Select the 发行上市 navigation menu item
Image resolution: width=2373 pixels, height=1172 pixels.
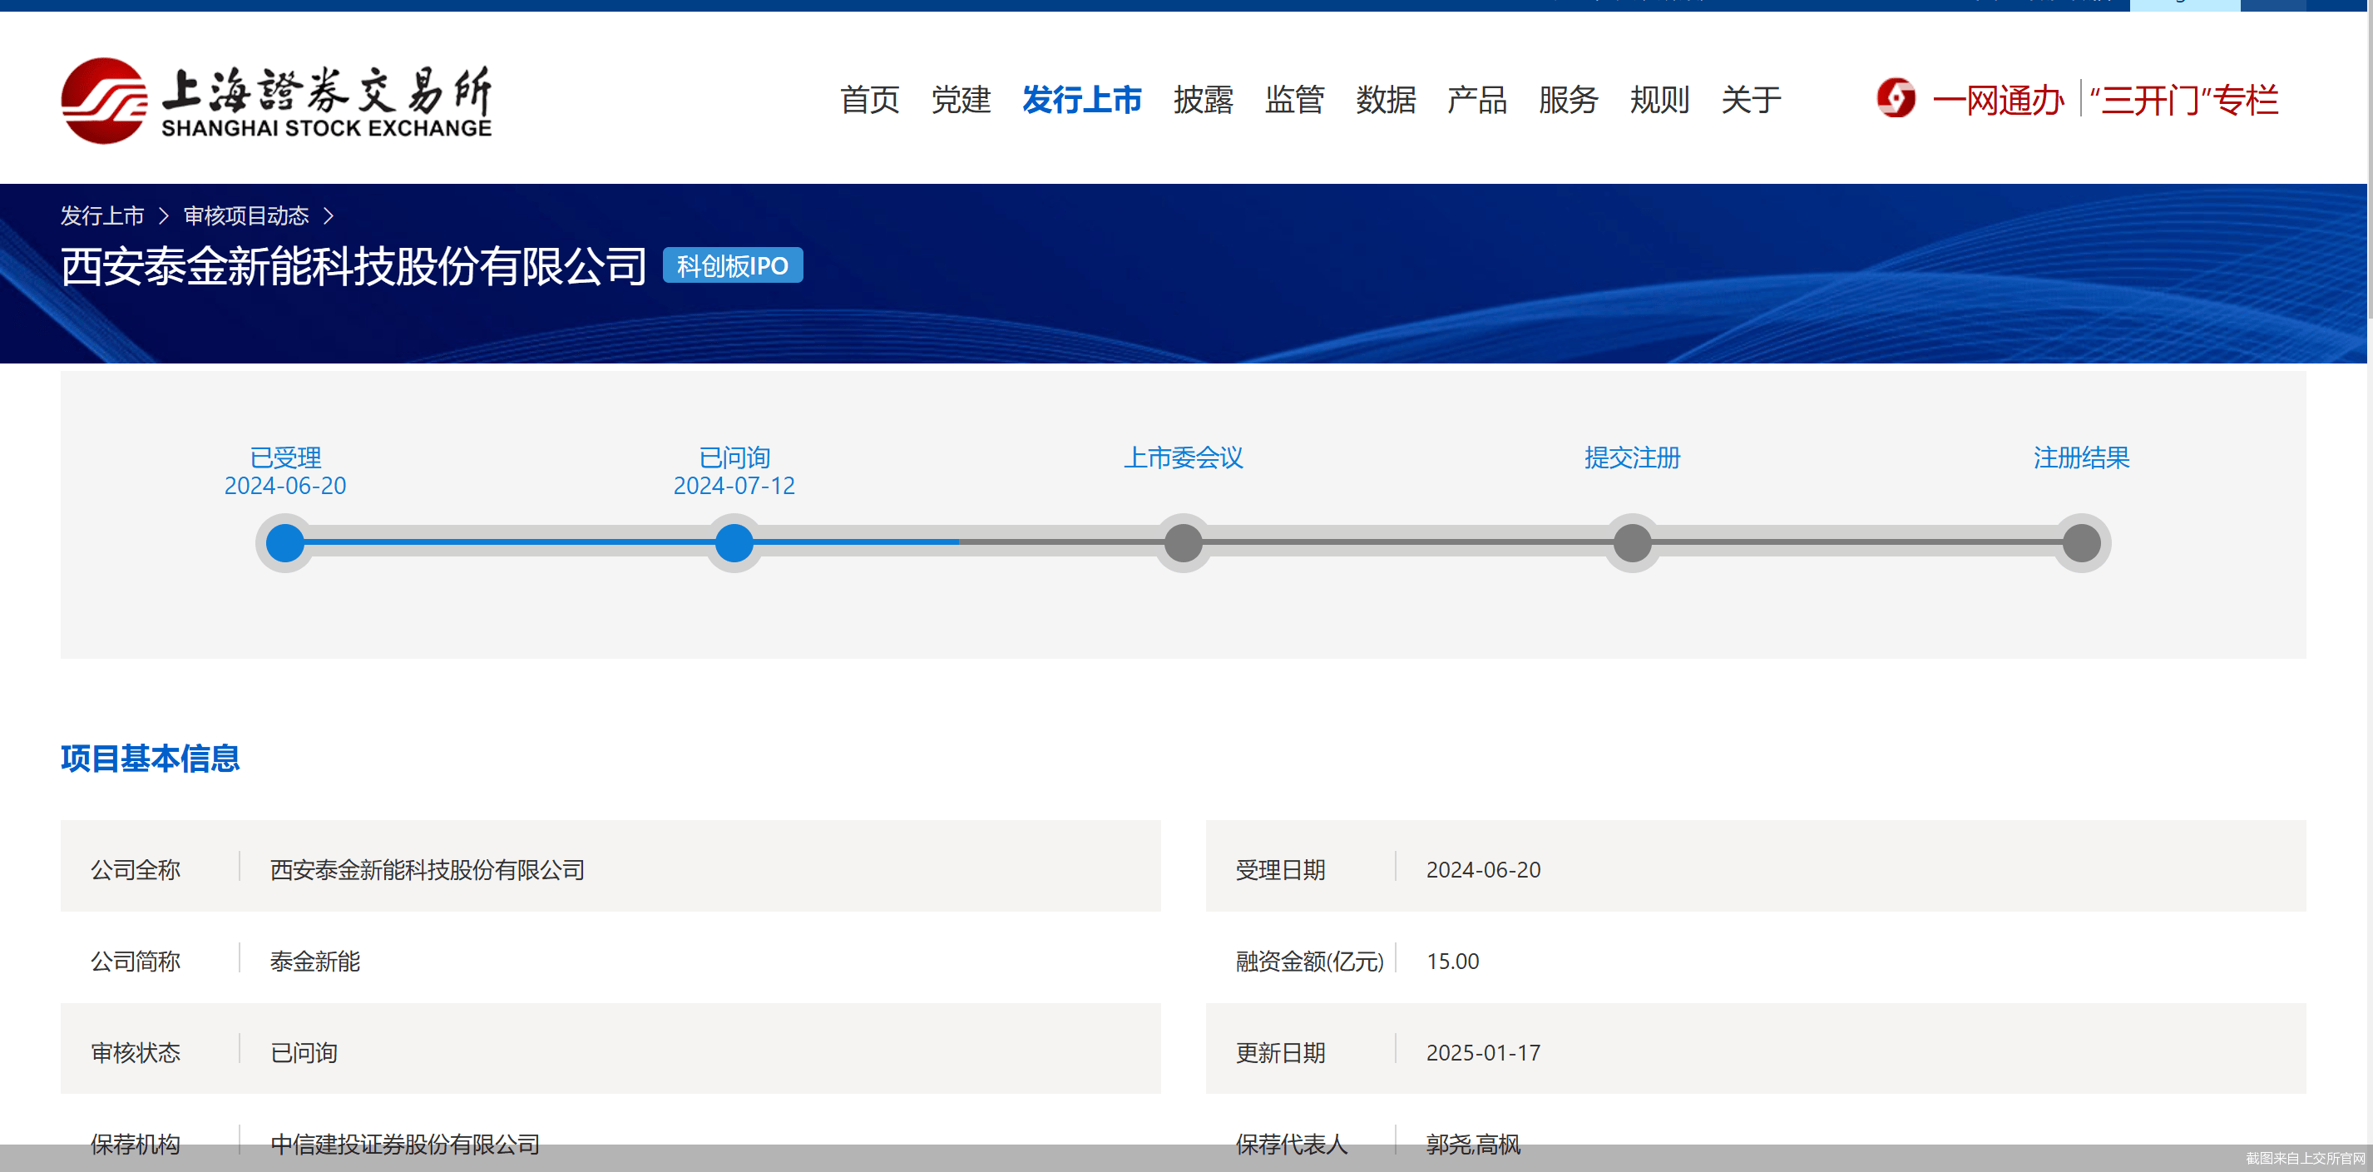tap(1082, 100)
